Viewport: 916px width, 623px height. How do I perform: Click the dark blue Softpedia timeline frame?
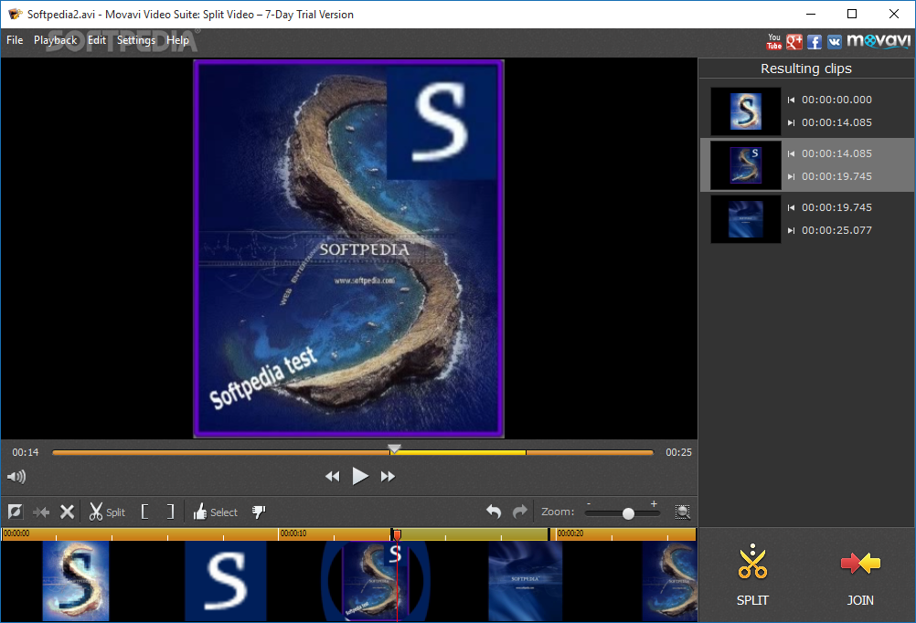[x=525, y=580]
